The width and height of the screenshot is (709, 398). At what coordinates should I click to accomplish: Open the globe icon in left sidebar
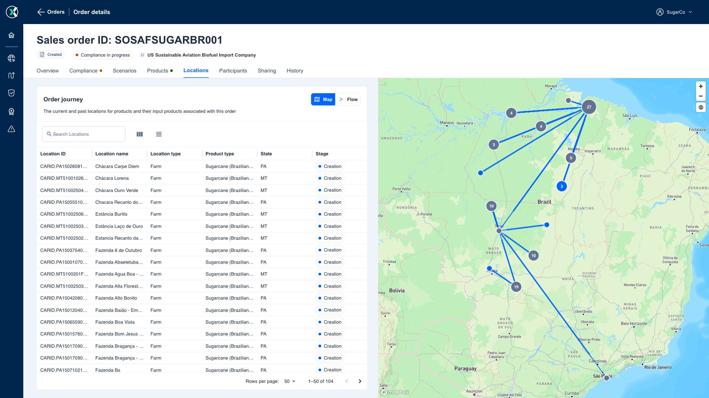[x=11, y=58]
